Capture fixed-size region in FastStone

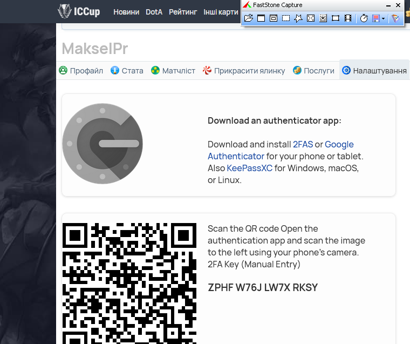coord(336,18)
